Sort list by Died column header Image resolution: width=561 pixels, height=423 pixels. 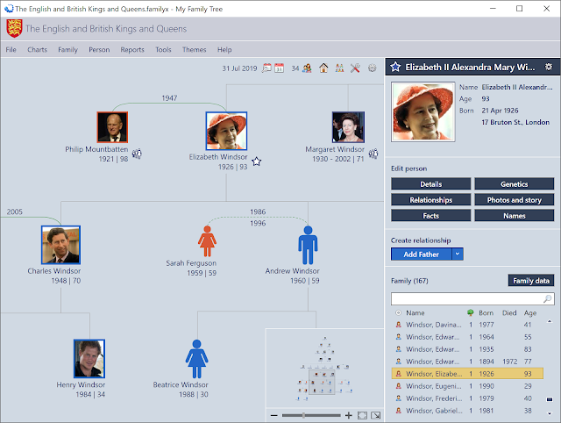tap(509, 312)
